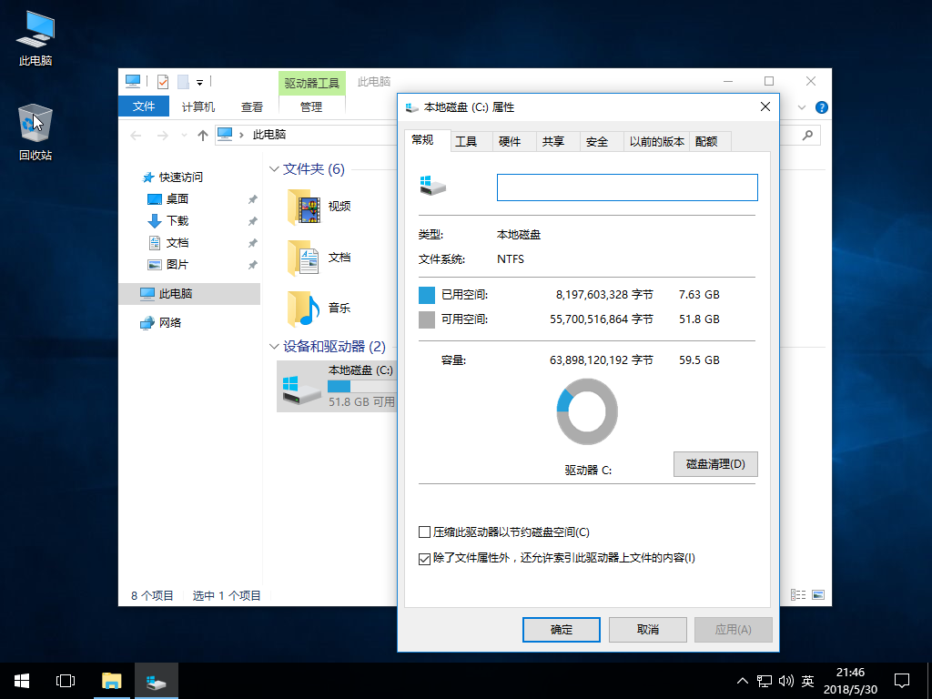Select 网络 in the navigation pane

[x=169, y=322]
